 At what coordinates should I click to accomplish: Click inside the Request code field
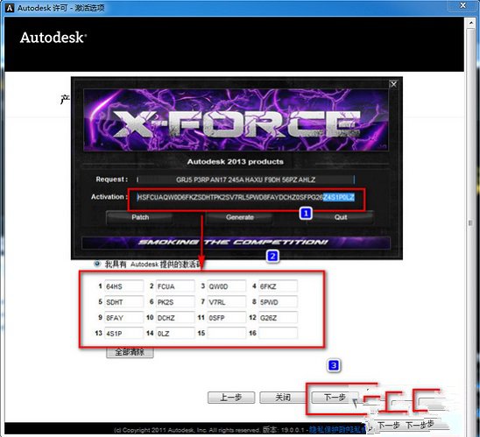pyautogui.click(x=245, y=180)
